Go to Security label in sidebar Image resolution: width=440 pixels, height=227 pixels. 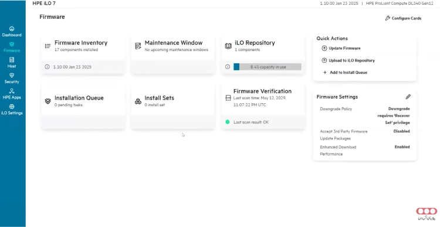[12, 82]
